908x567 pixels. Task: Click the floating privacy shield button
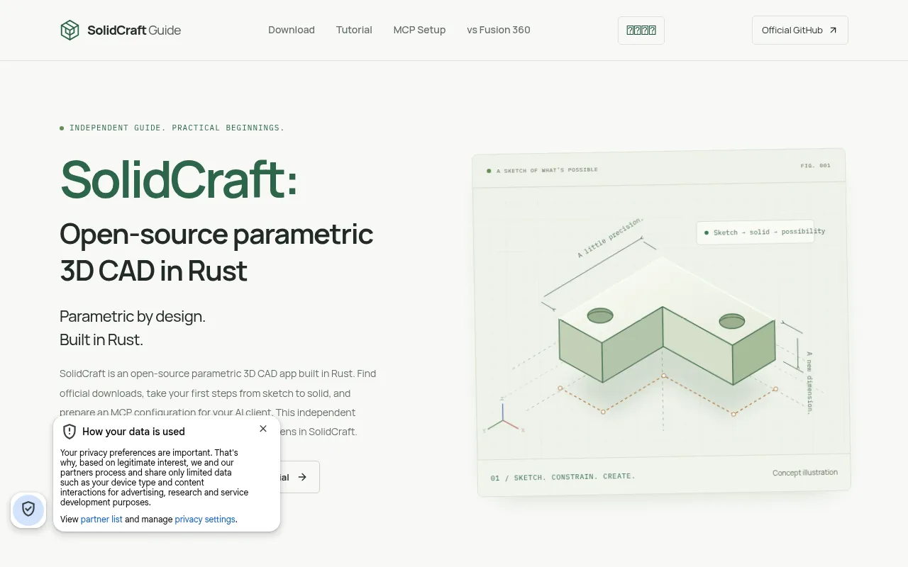click(x=28, y=510)
